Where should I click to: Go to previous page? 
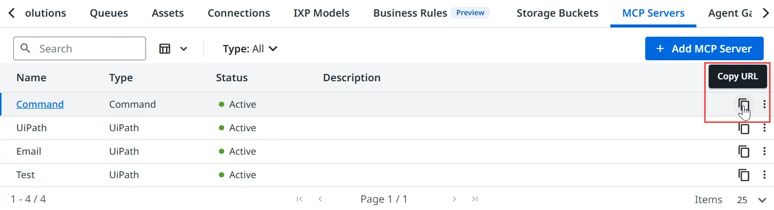[x=320, y=199]
